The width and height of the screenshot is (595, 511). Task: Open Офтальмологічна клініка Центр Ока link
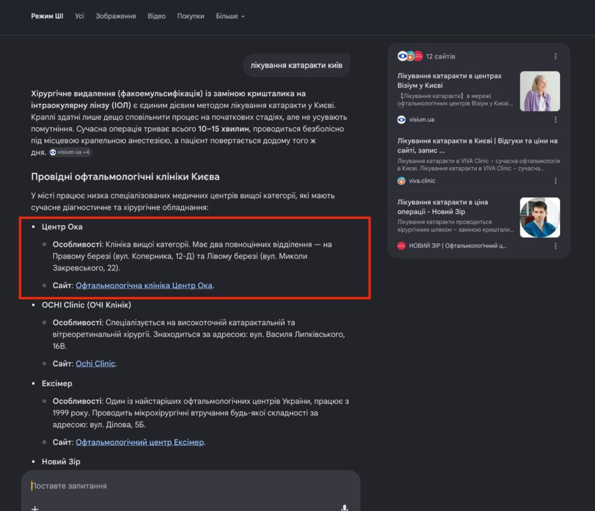point(144,286)
